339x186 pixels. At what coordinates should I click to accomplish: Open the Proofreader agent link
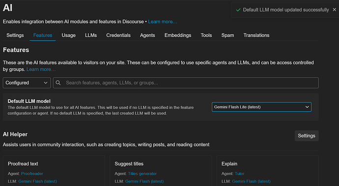tap(32, 174)
